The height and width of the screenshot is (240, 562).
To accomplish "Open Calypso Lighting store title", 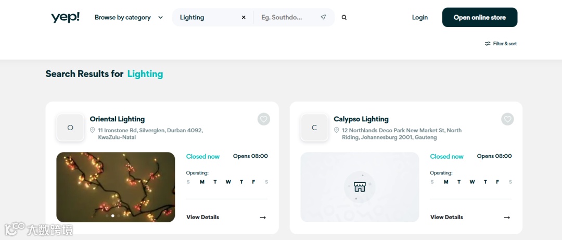I will tap(361, 119).
